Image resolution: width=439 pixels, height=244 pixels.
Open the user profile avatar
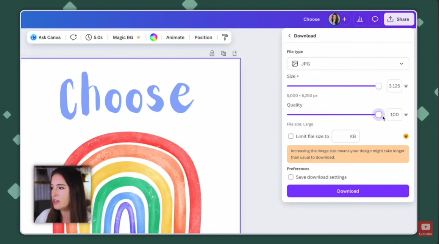(334, 19)
